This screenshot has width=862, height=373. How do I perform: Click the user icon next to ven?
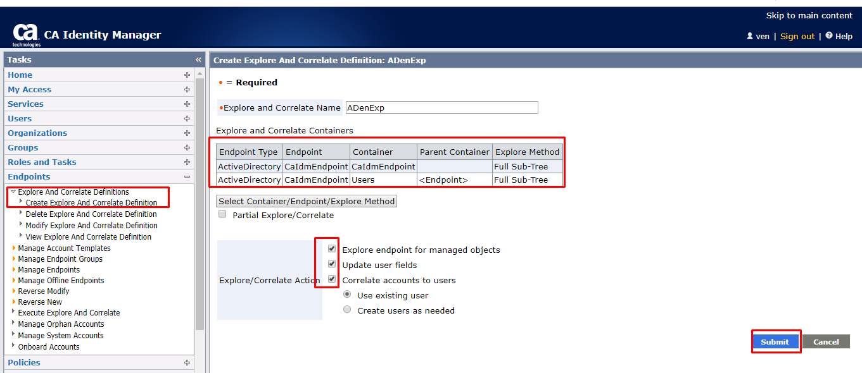750,36
